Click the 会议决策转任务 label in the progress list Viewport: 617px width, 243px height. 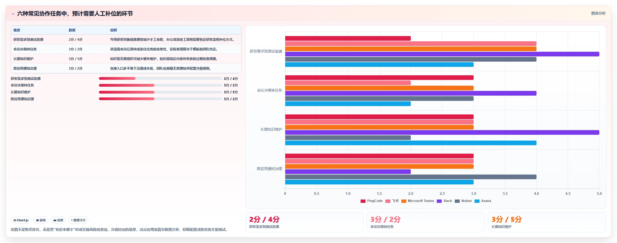click(22, 85)
